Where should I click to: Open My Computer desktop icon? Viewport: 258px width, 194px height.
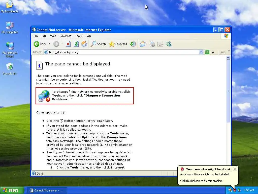click(x=10, y=28)
